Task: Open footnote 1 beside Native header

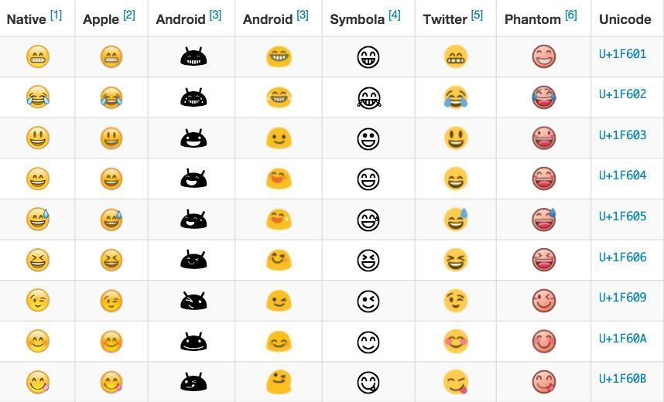Action: tap(56, 15)
